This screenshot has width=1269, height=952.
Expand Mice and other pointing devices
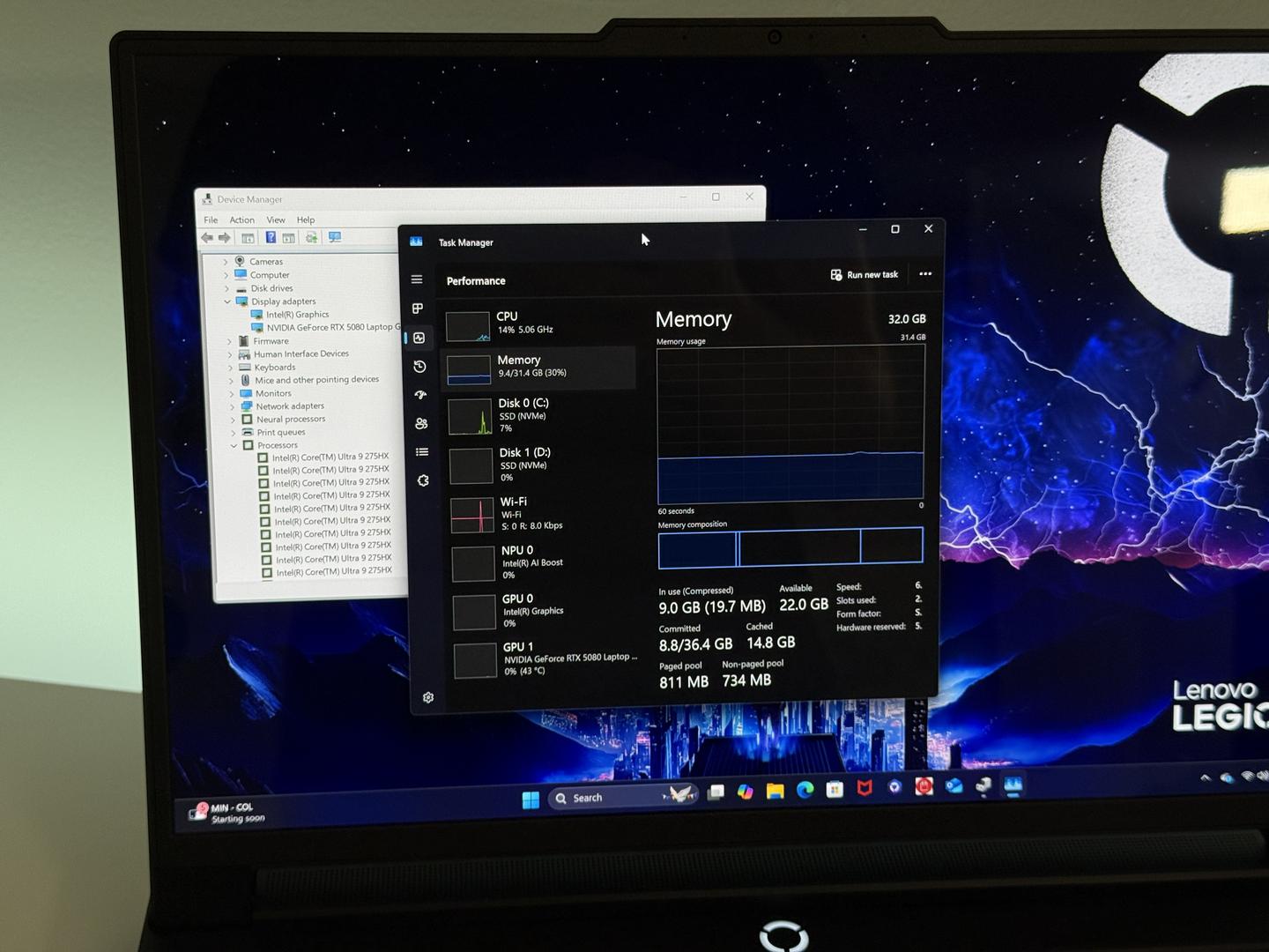232,381
